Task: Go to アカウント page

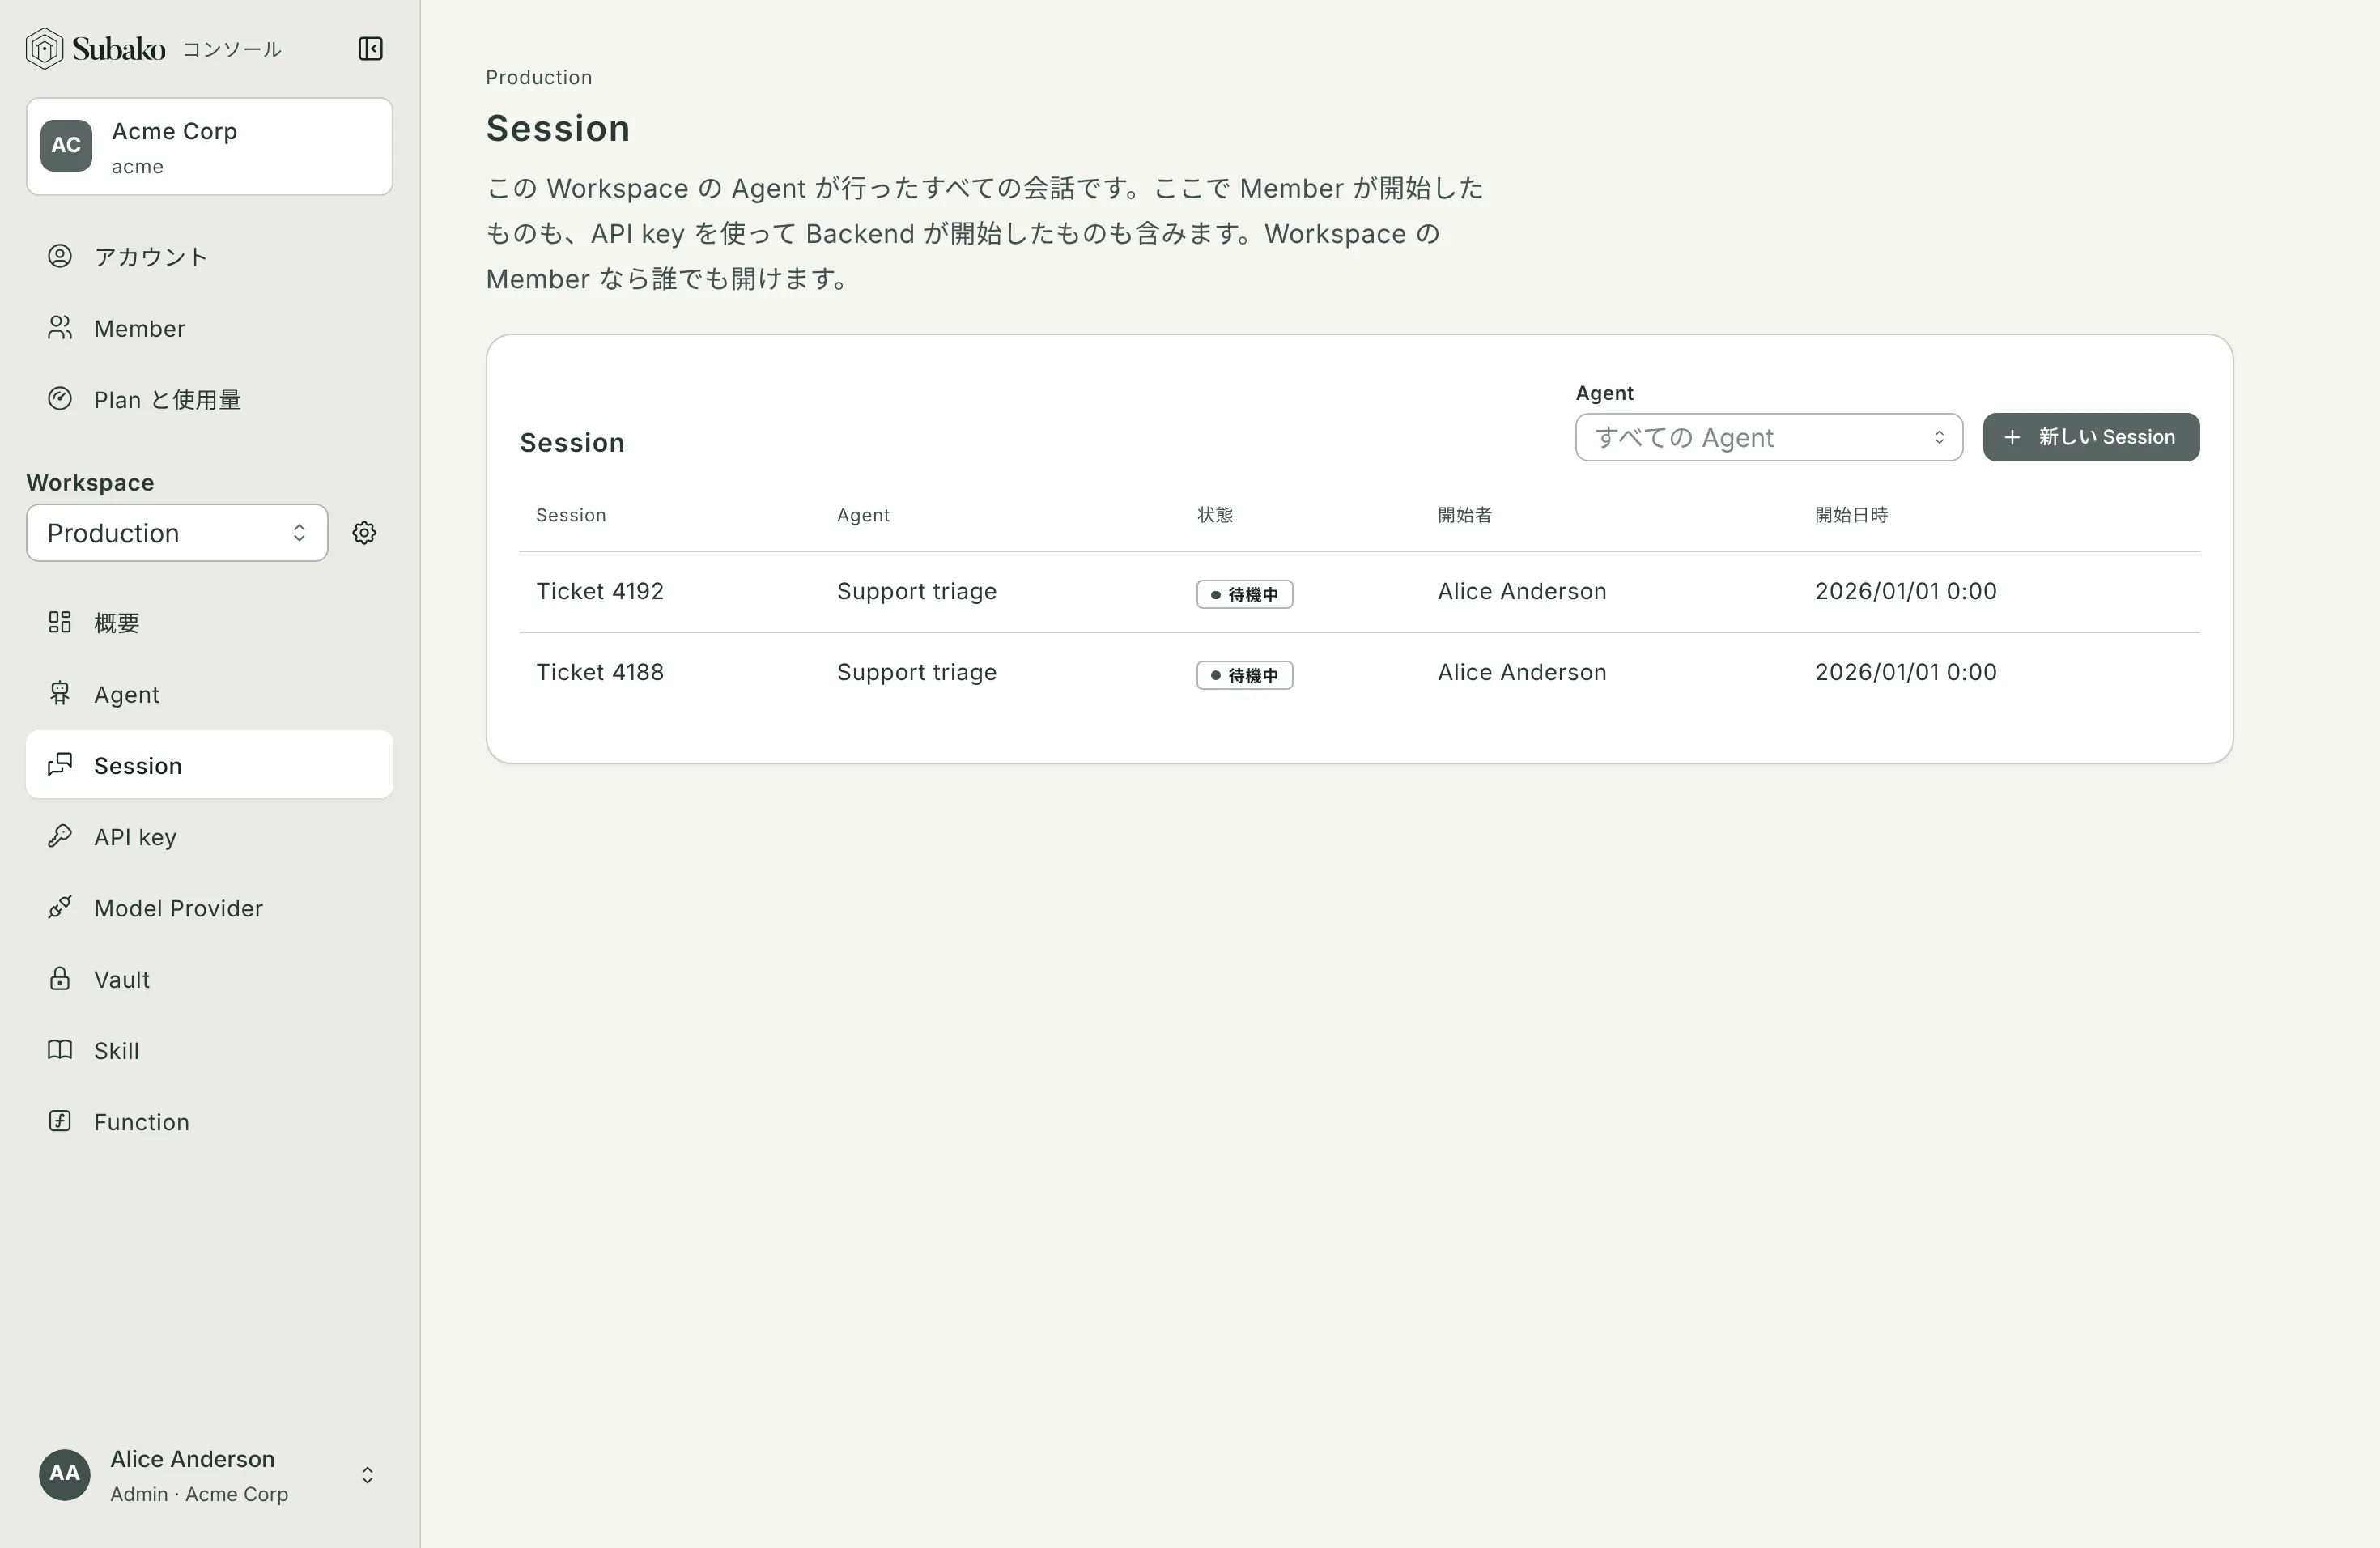Action: (209, 256)
